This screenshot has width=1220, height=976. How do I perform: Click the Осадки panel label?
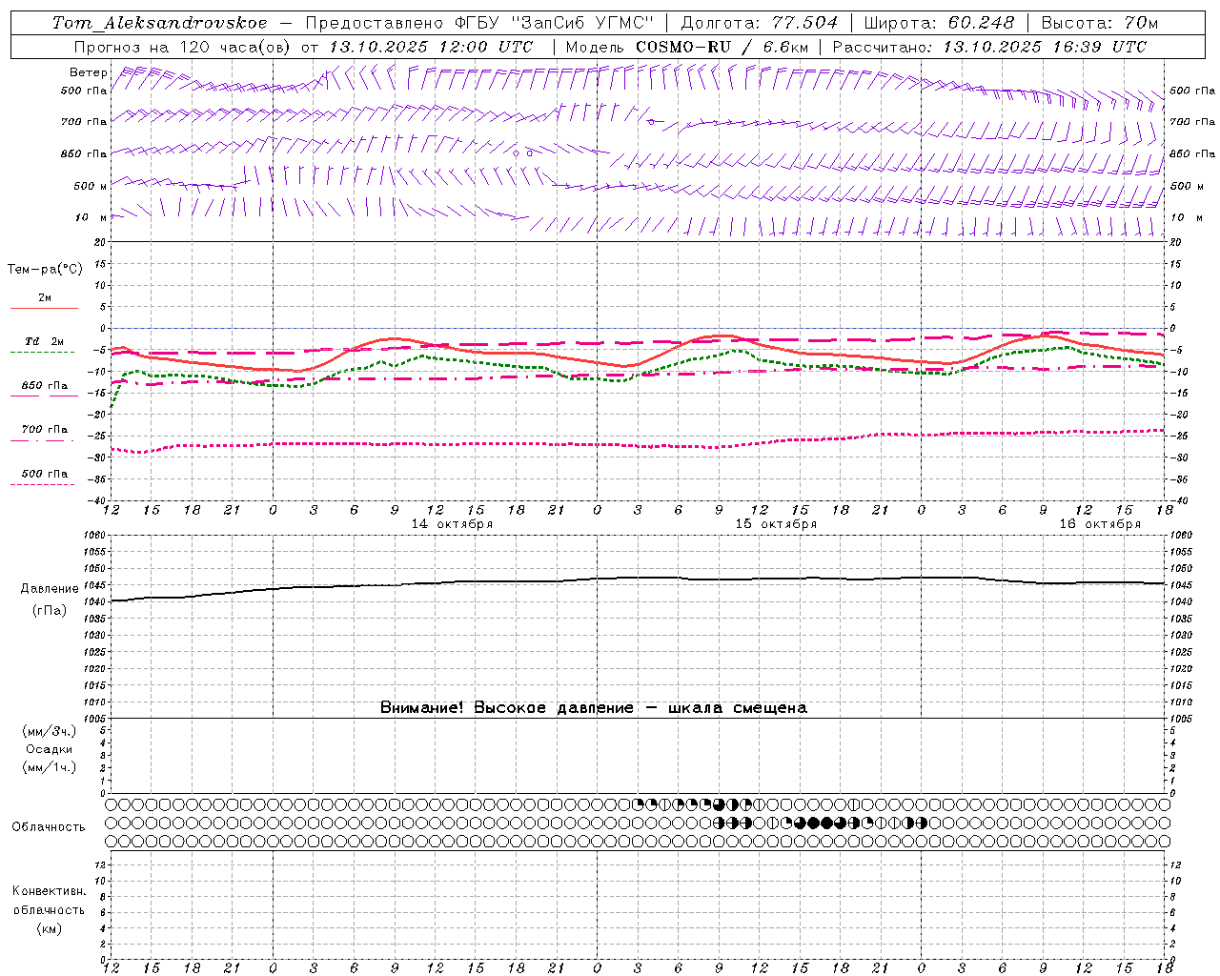[x=50, y=749]
